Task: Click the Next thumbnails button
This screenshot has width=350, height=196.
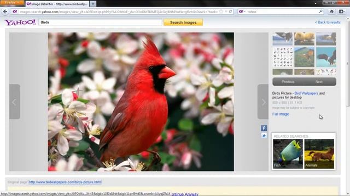Action: (319, 82)
